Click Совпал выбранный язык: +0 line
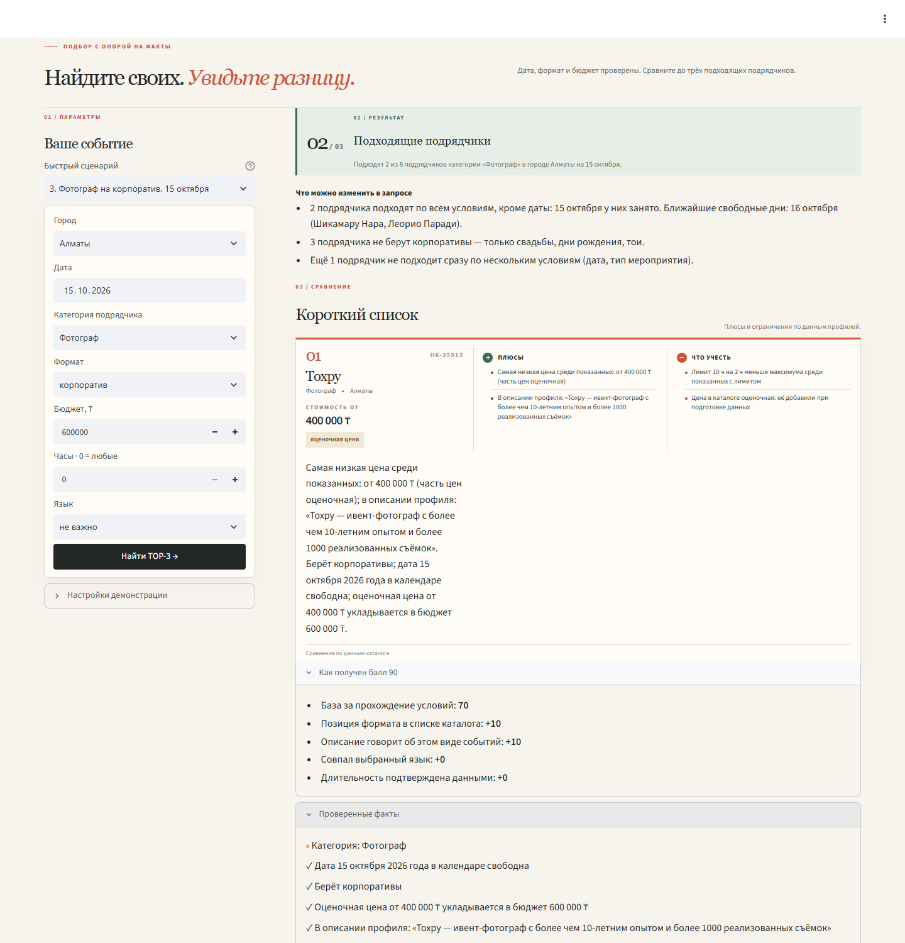 [383, 759]
